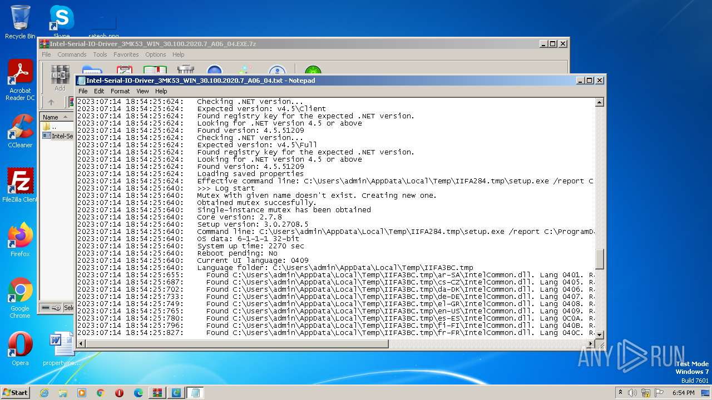Open Chrome from the taskbar
This screenshot has width=712, height=400.
[x=101, y=393]
